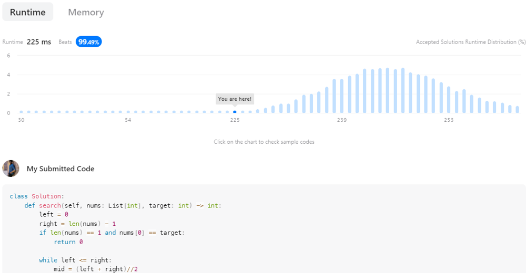Select the data point above 54
The height and width of the screenshot is (273, 526).
point(128,111)
